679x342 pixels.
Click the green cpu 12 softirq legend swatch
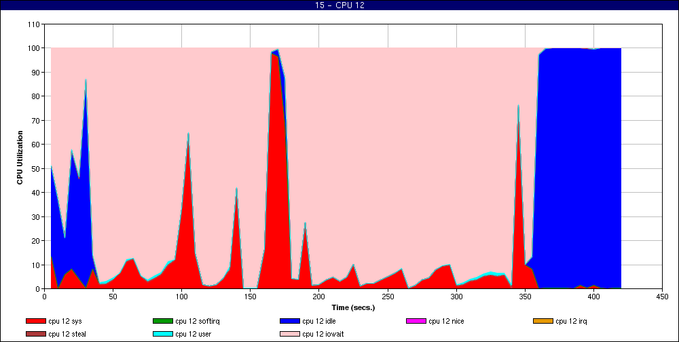(162, 321)
